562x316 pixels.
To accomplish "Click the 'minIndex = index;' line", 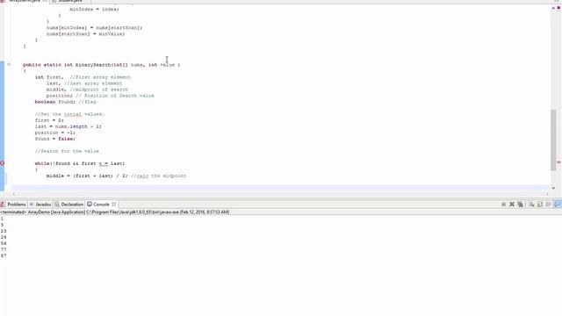I will (x=94, y=9).
